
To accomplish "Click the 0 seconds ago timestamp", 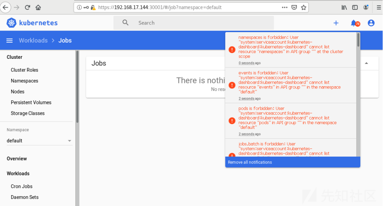I will pyautogui.click(x=250, y=63).
